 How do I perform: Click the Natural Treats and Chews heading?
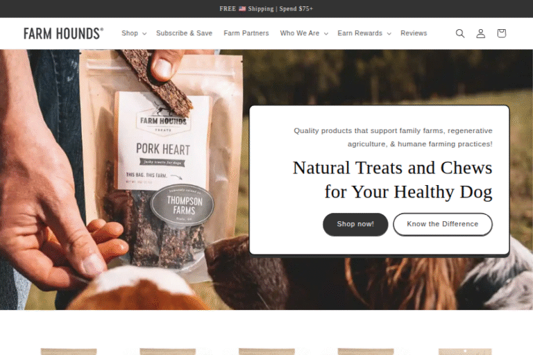392,180
